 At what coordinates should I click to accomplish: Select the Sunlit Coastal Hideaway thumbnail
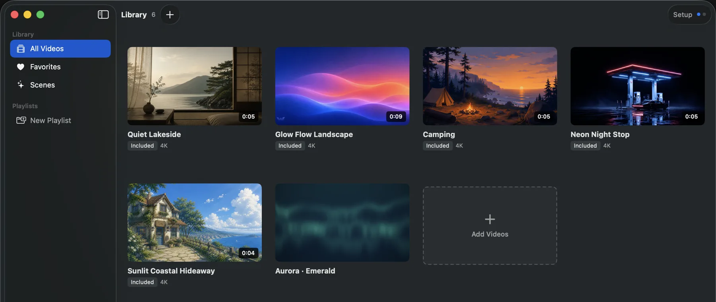point(195,223)
